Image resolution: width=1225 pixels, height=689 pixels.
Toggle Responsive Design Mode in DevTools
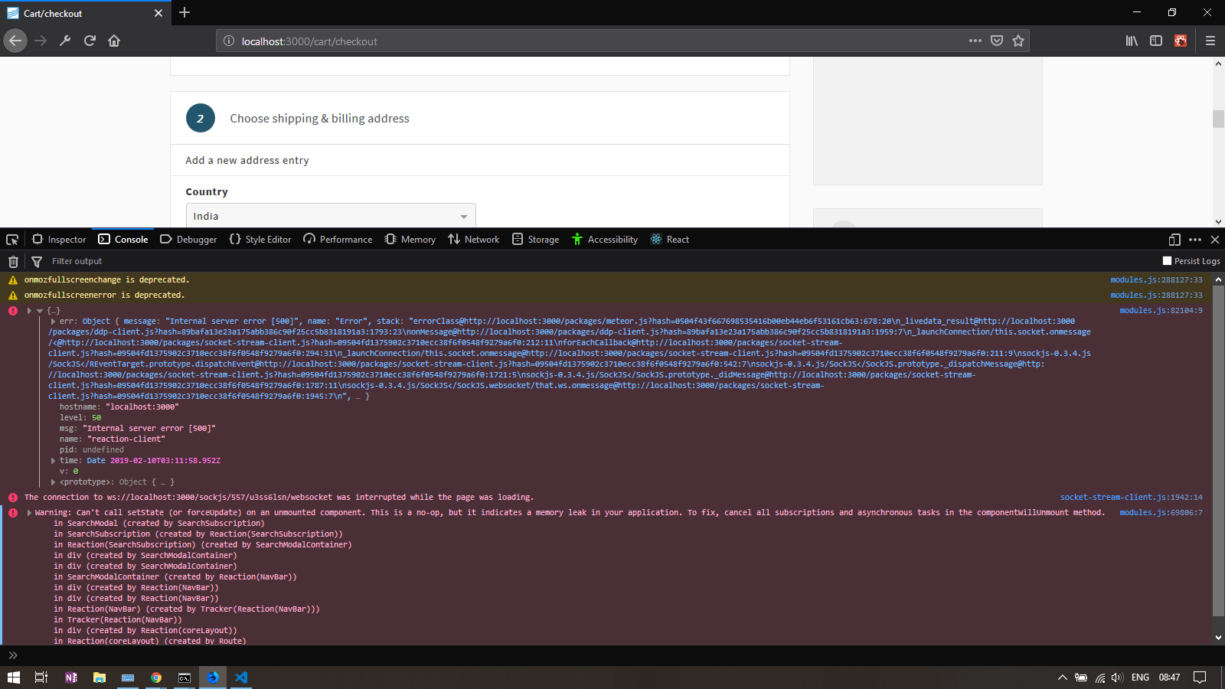pos(1174,240)
